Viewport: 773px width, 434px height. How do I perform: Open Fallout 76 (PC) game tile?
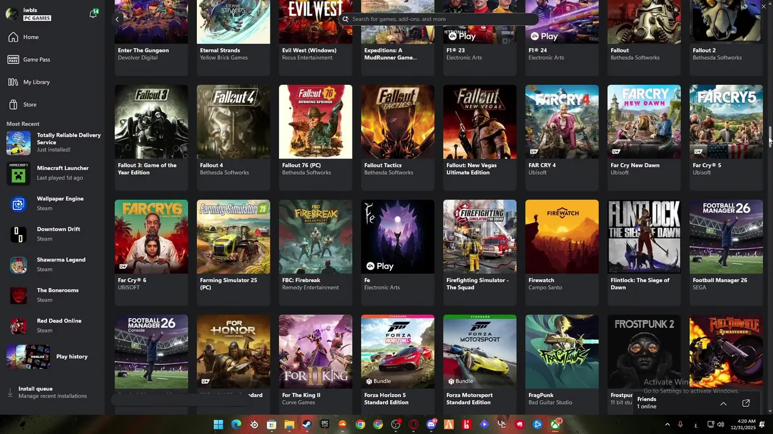click(x=315, y=137)
